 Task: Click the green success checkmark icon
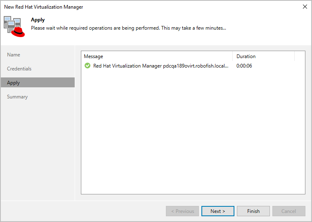87,66
